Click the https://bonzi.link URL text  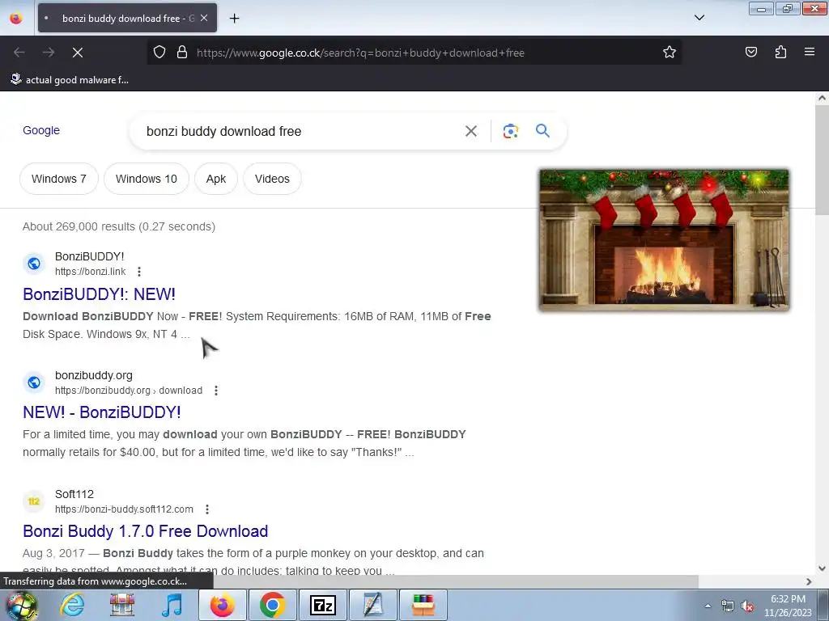point(91,272)
